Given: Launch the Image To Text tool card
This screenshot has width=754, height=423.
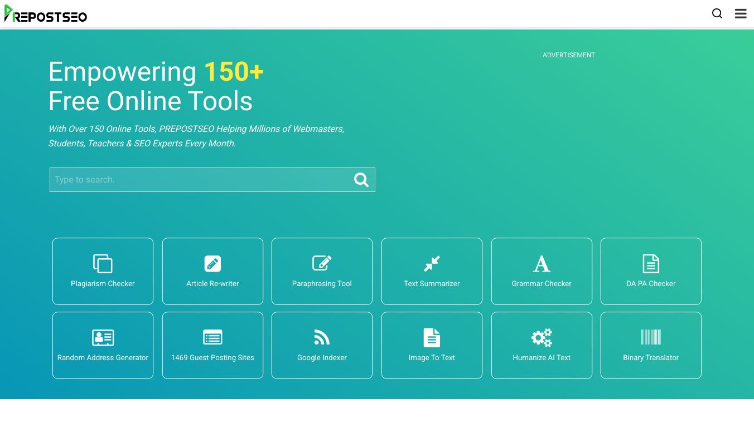Looking at the screenshot, I should click(432, 345).
